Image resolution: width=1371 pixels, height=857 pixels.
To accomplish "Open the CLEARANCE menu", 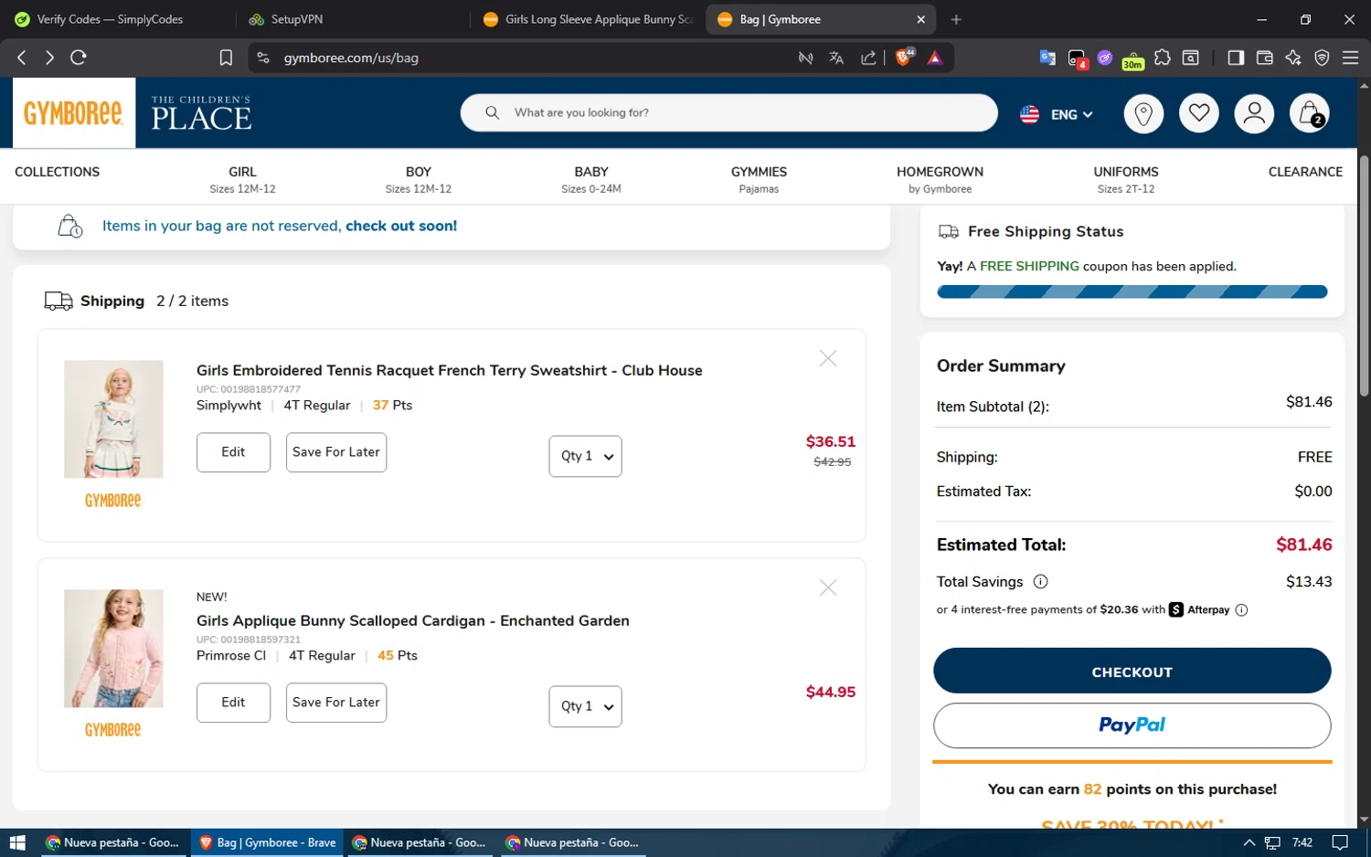I will (x=1305, y=172).
